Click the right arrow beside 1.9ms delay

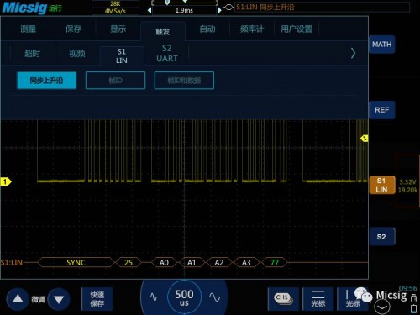pos(219,10)
